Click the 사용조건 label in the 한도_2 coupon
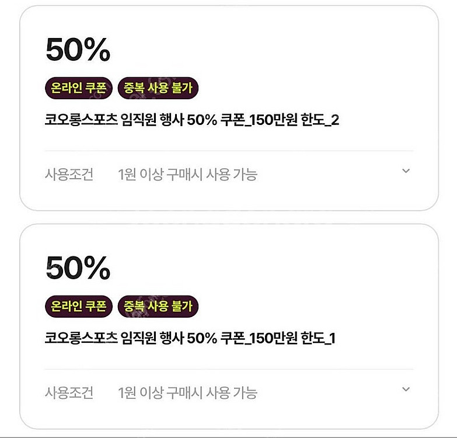 [69, 174]
